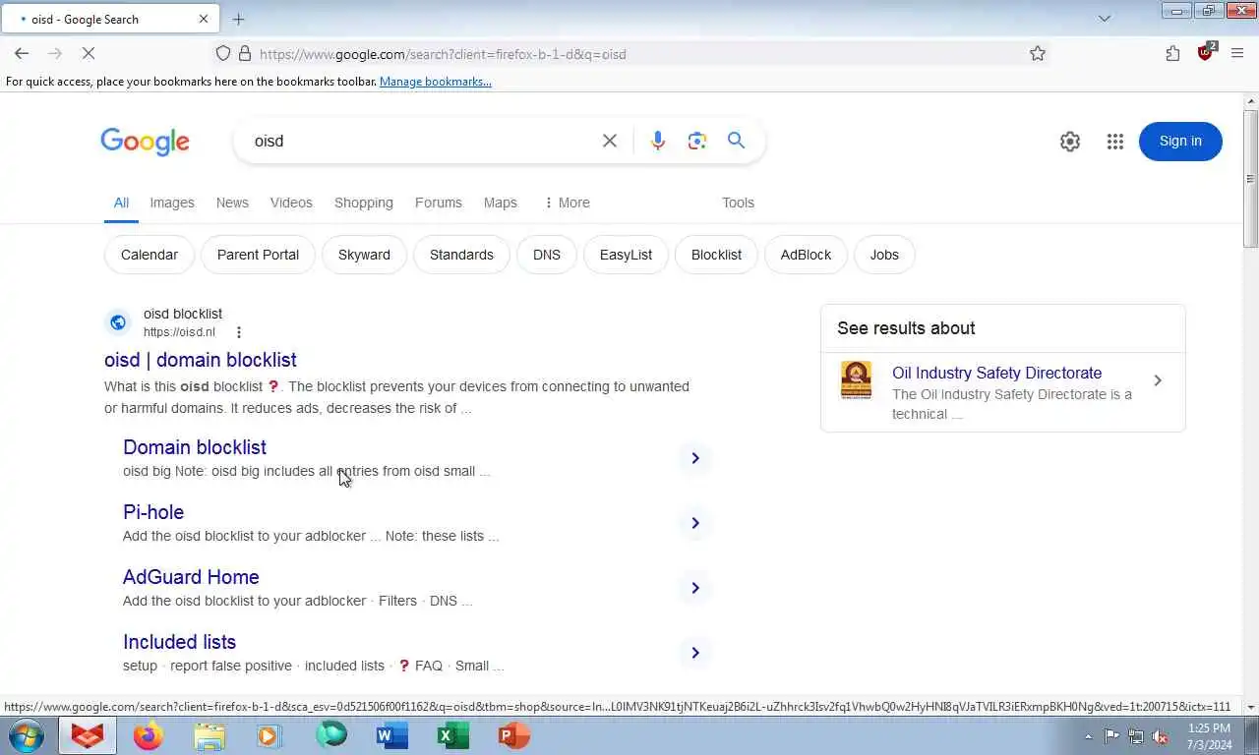This screenshot has height=755, width=1259.
Task: Open the Manage bookmarks link
Action: pyautogui.click(x=436, y=82)
